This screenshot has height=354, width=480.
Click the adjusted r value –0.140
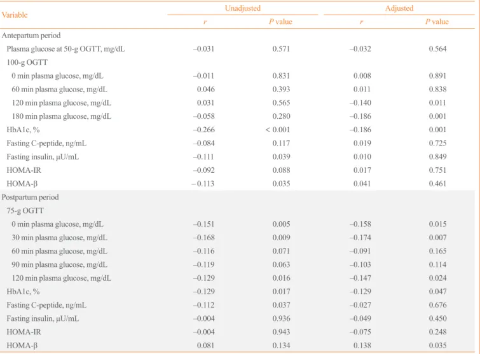tap(360, 103)
